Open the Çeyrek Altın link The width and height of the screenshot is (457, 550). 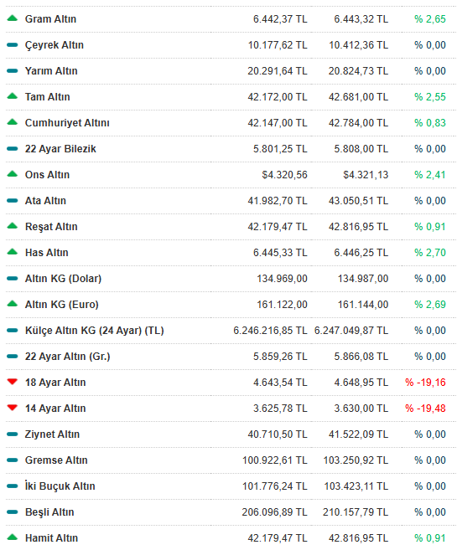(x=55, y=45)
